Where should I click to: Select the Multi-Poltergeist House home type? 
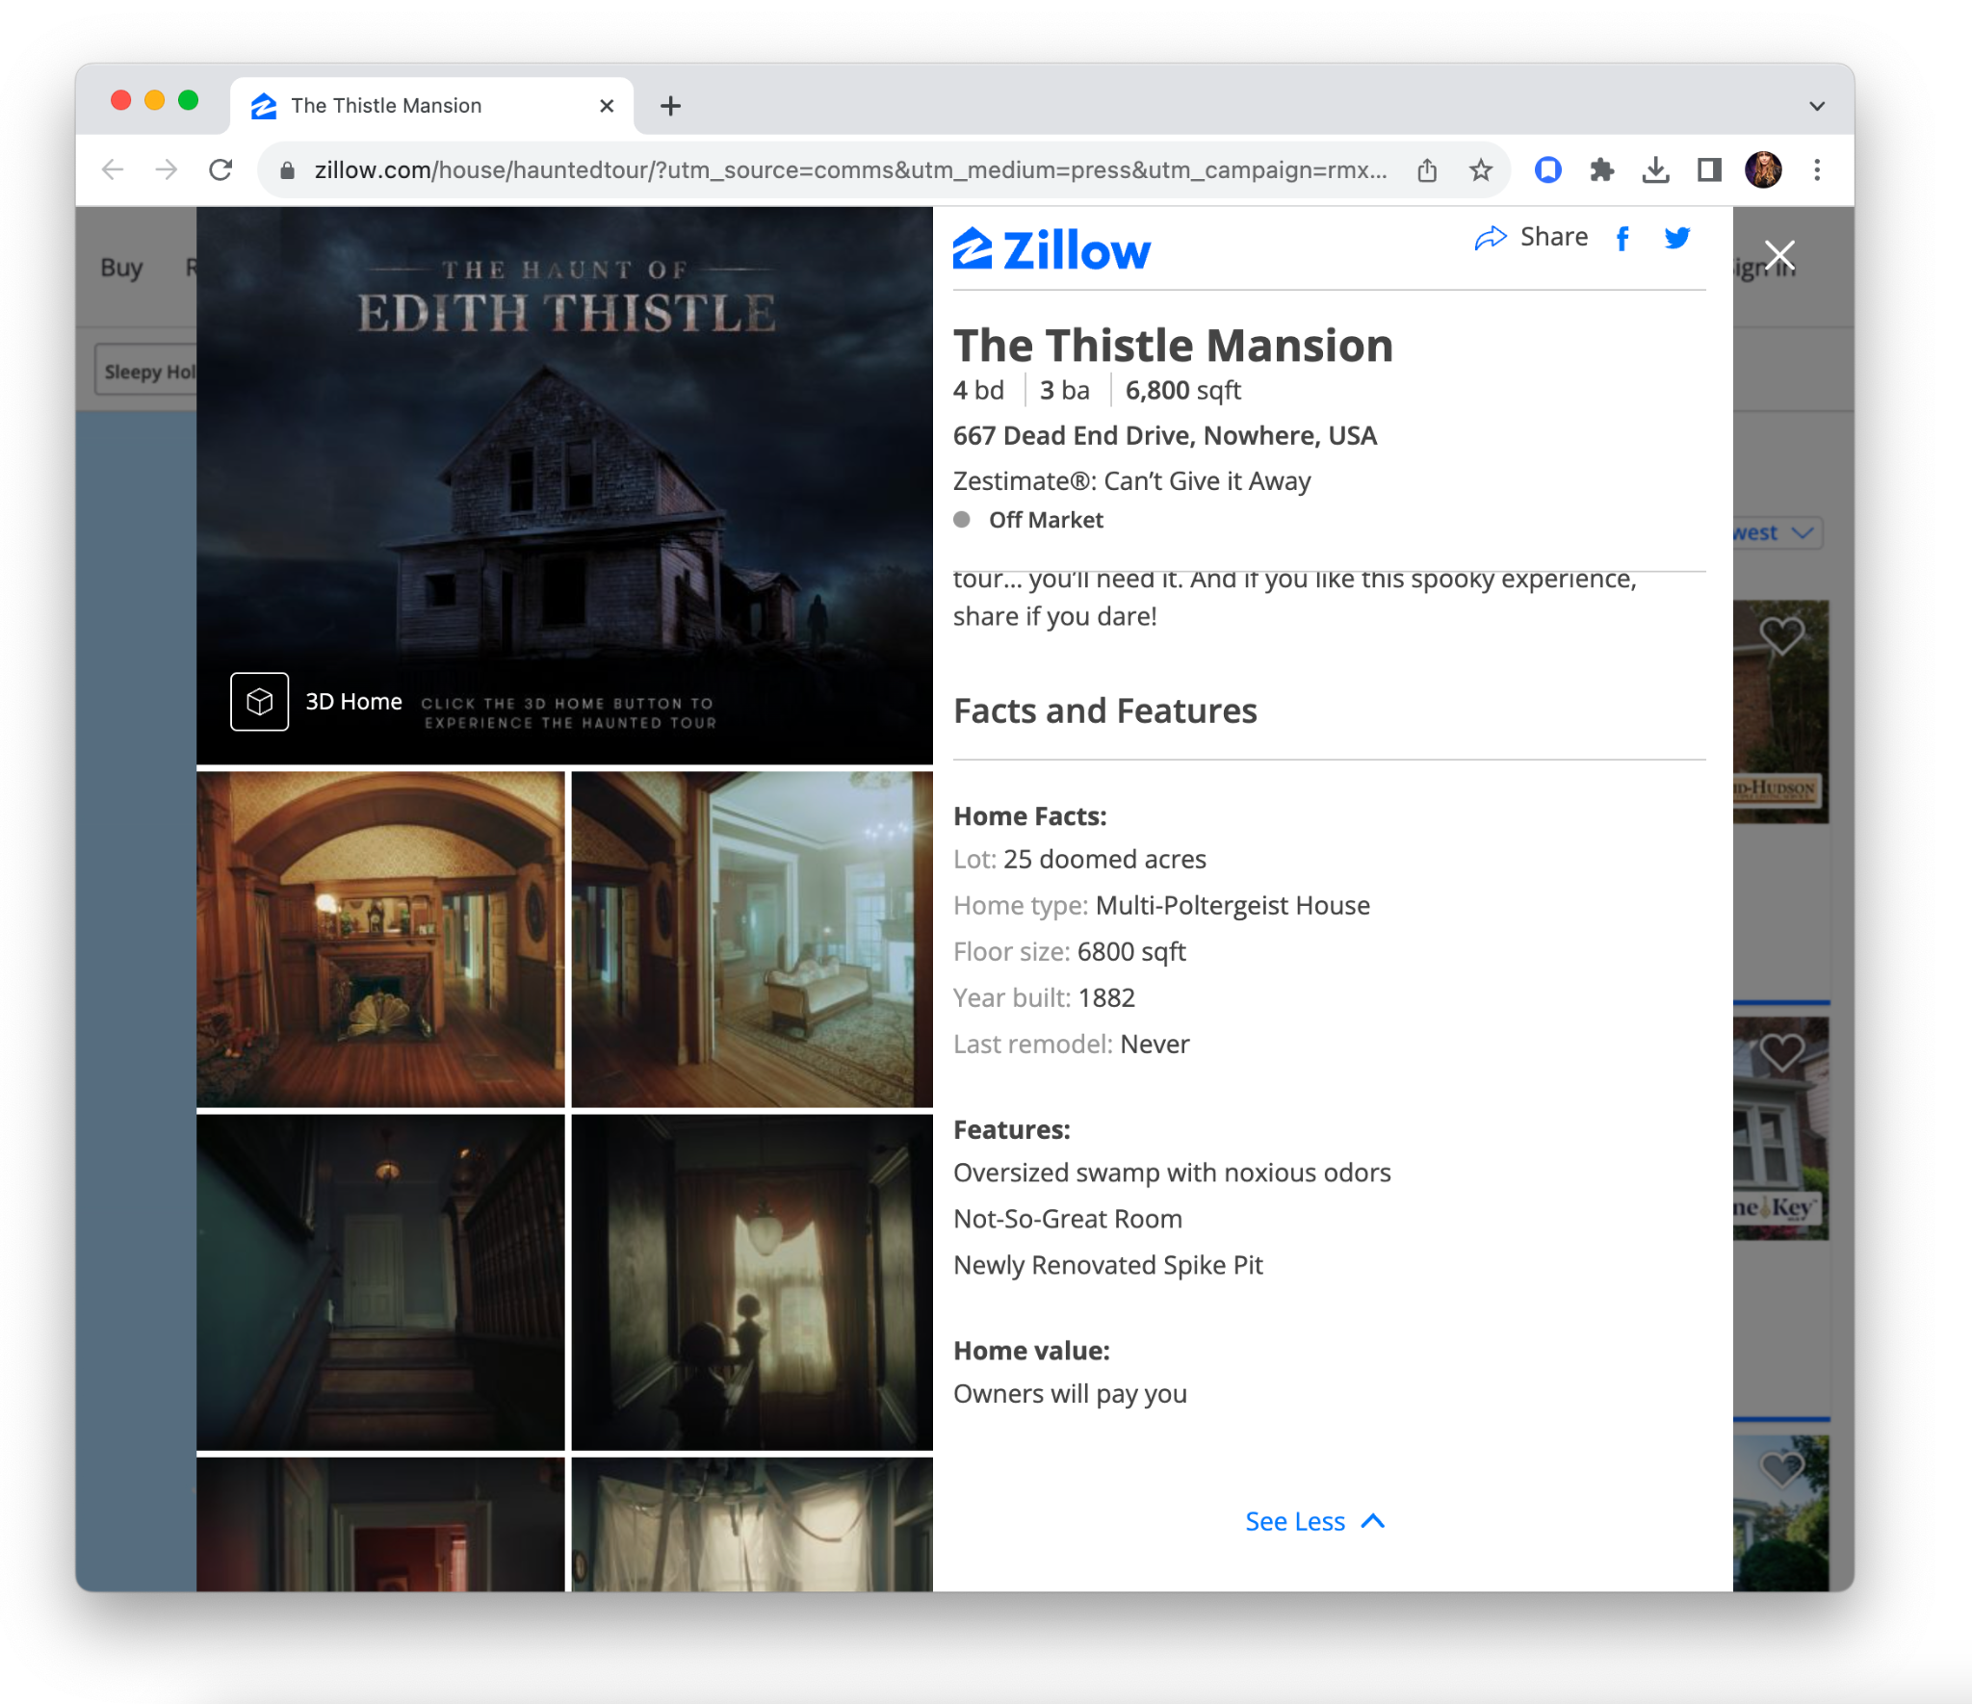[x=1161, y=905]
